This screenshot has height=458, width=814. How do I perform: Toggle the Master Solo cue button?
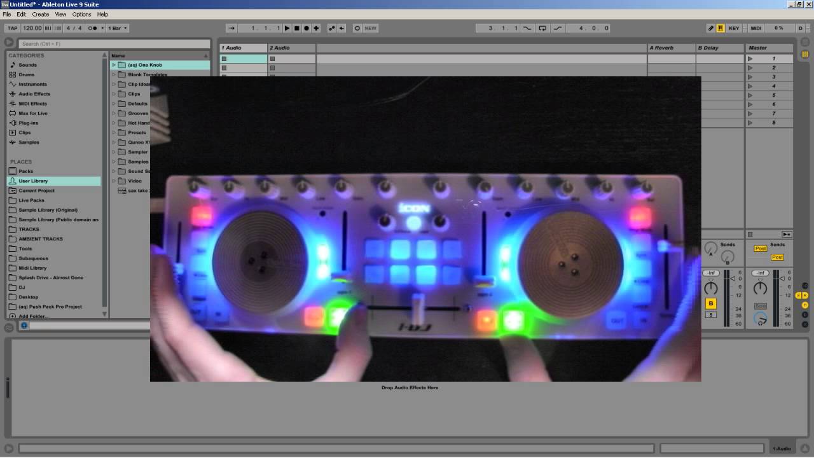[760, 306]
